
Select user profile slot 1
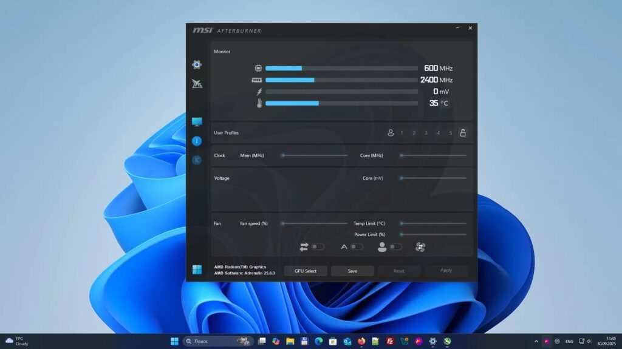pos(402,133)
